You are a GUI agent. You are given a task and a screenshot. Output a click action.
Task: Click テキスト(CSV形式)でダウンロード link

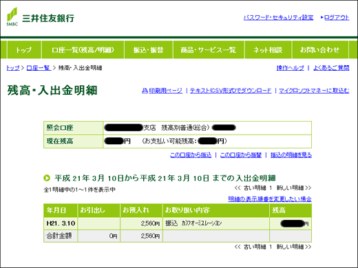(231, 91)
